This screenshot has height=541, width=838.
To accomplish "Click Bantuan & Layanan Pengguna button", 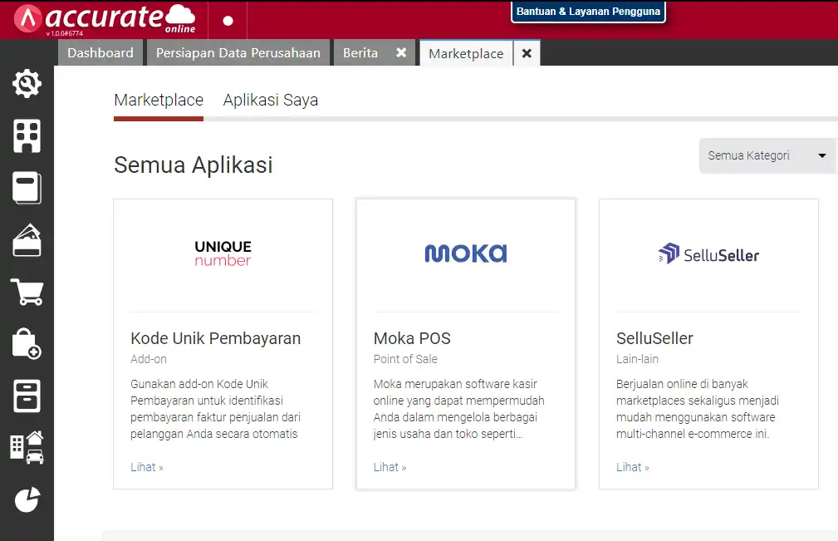I will pos(588,12).
